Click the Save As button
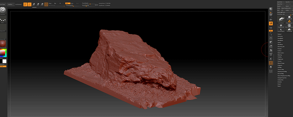 [x=289, y=2]
